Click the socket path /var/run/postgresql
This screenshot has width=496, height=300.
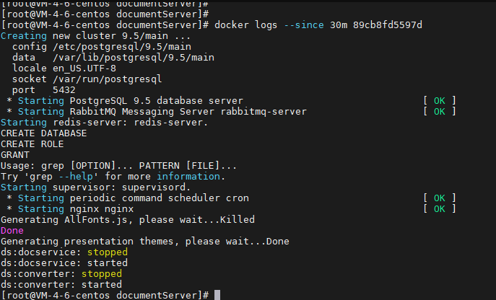108,79
